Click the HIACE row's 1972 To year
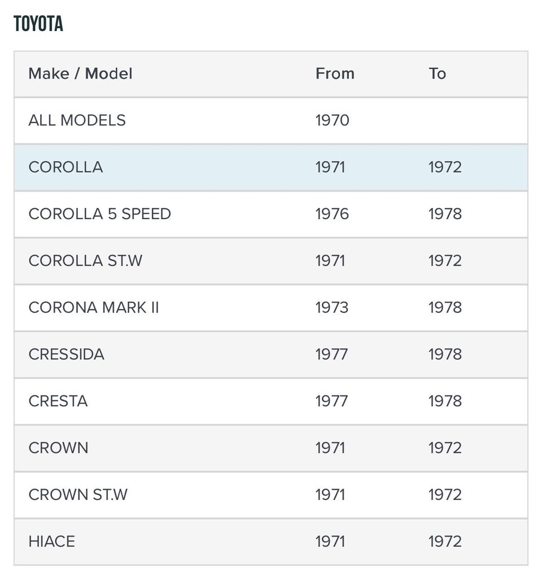This screenshot has height=575, width=542. 445,542
